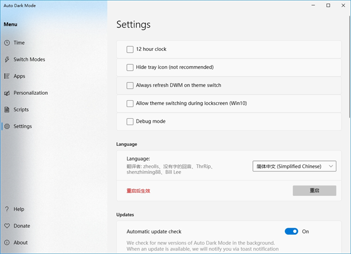Tick the Debug mode checkbox
The width and height of the screenshot is (351, 254).
tap(130, 122)
